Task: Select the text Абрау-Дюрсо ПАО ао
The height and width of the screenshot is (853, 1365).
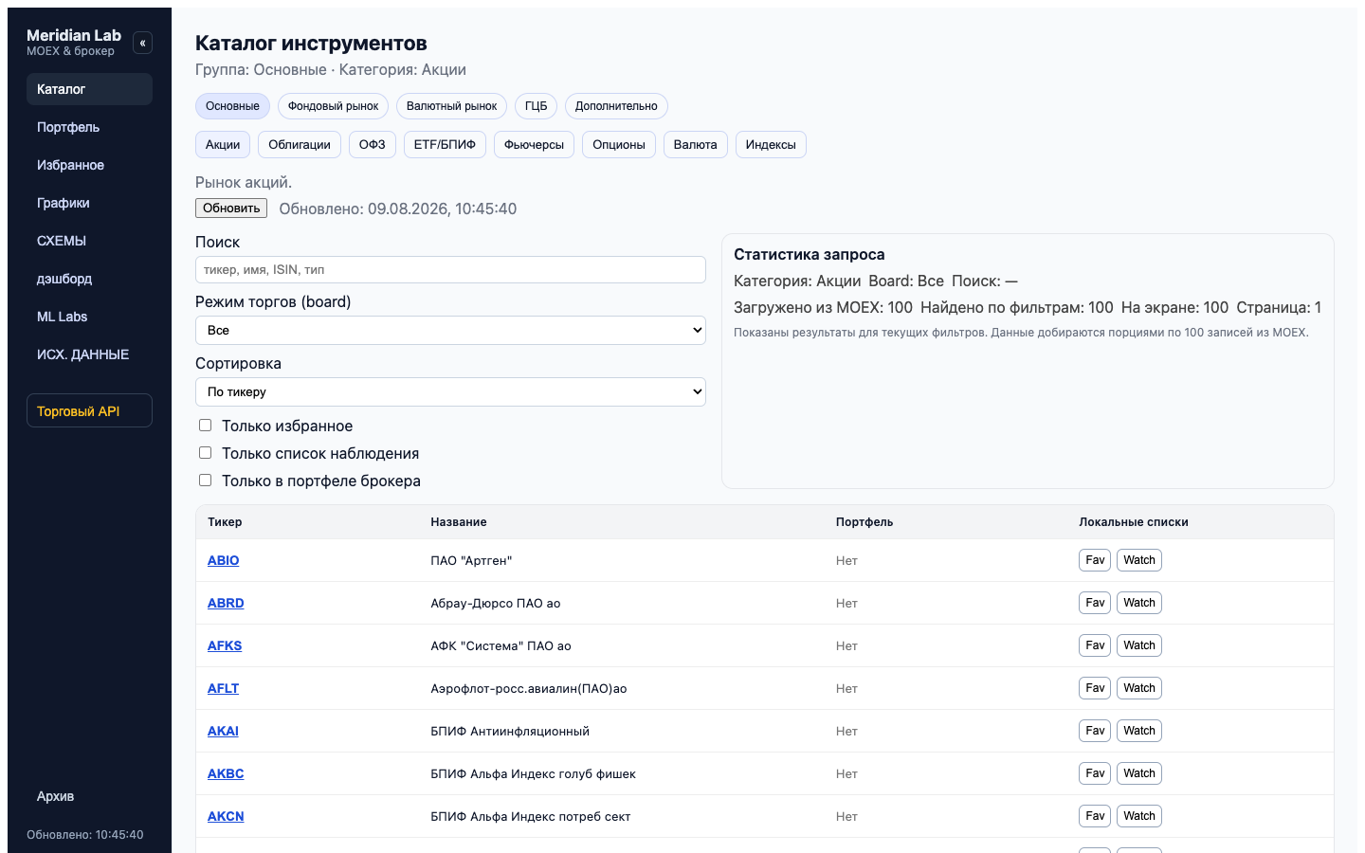Action: (496, 604)
